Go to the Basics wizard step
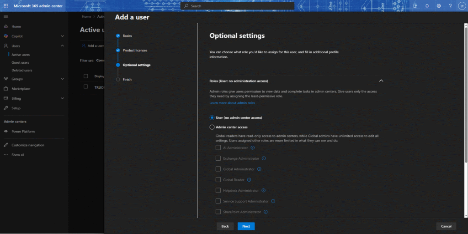This screenshot has width=468, height=234. pyautogui.click(x=127, y=36)
